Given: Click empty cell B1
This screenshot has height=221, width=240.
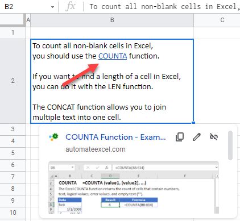Looking at the screenshot, I should tap(112, 33).
